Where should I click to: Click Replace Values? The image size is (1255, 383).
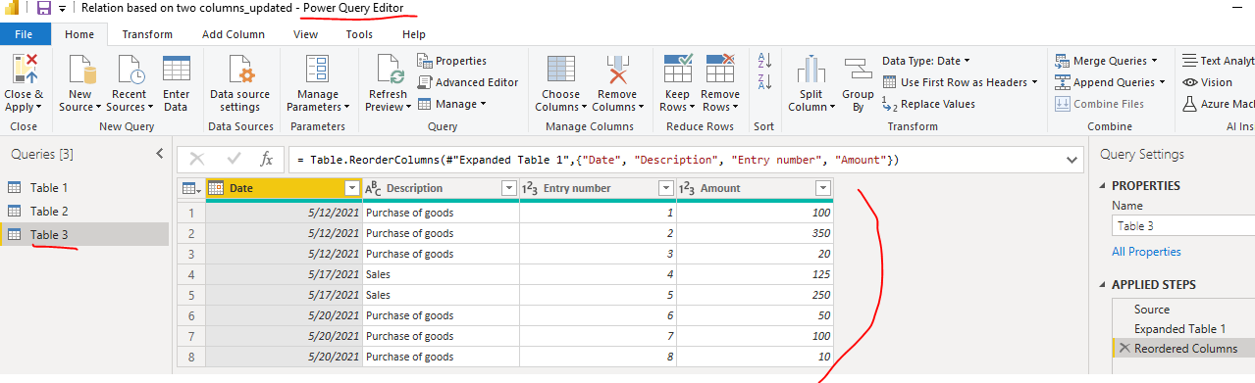click(928, 104)
